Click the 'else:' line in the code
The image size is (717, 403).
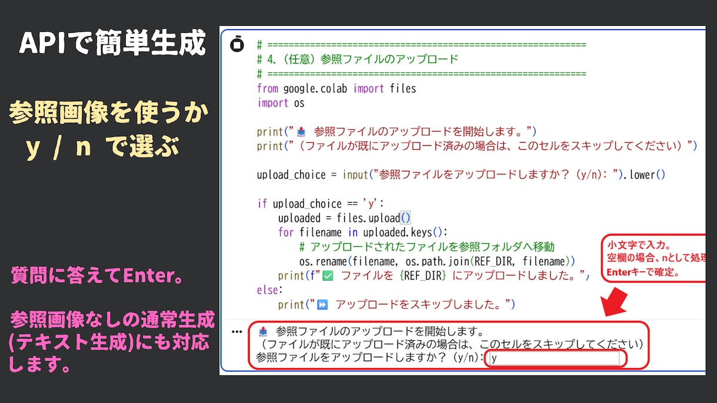[270, 290]
